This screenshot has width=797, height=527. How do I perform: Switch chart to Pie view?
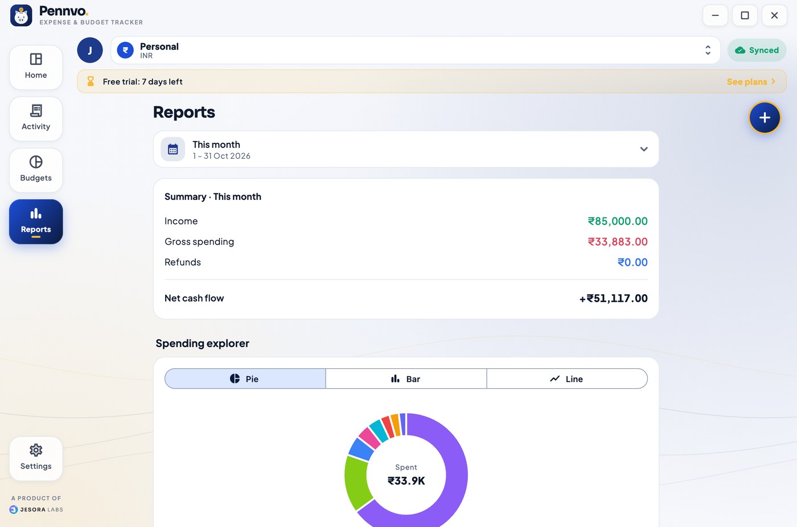245,378
